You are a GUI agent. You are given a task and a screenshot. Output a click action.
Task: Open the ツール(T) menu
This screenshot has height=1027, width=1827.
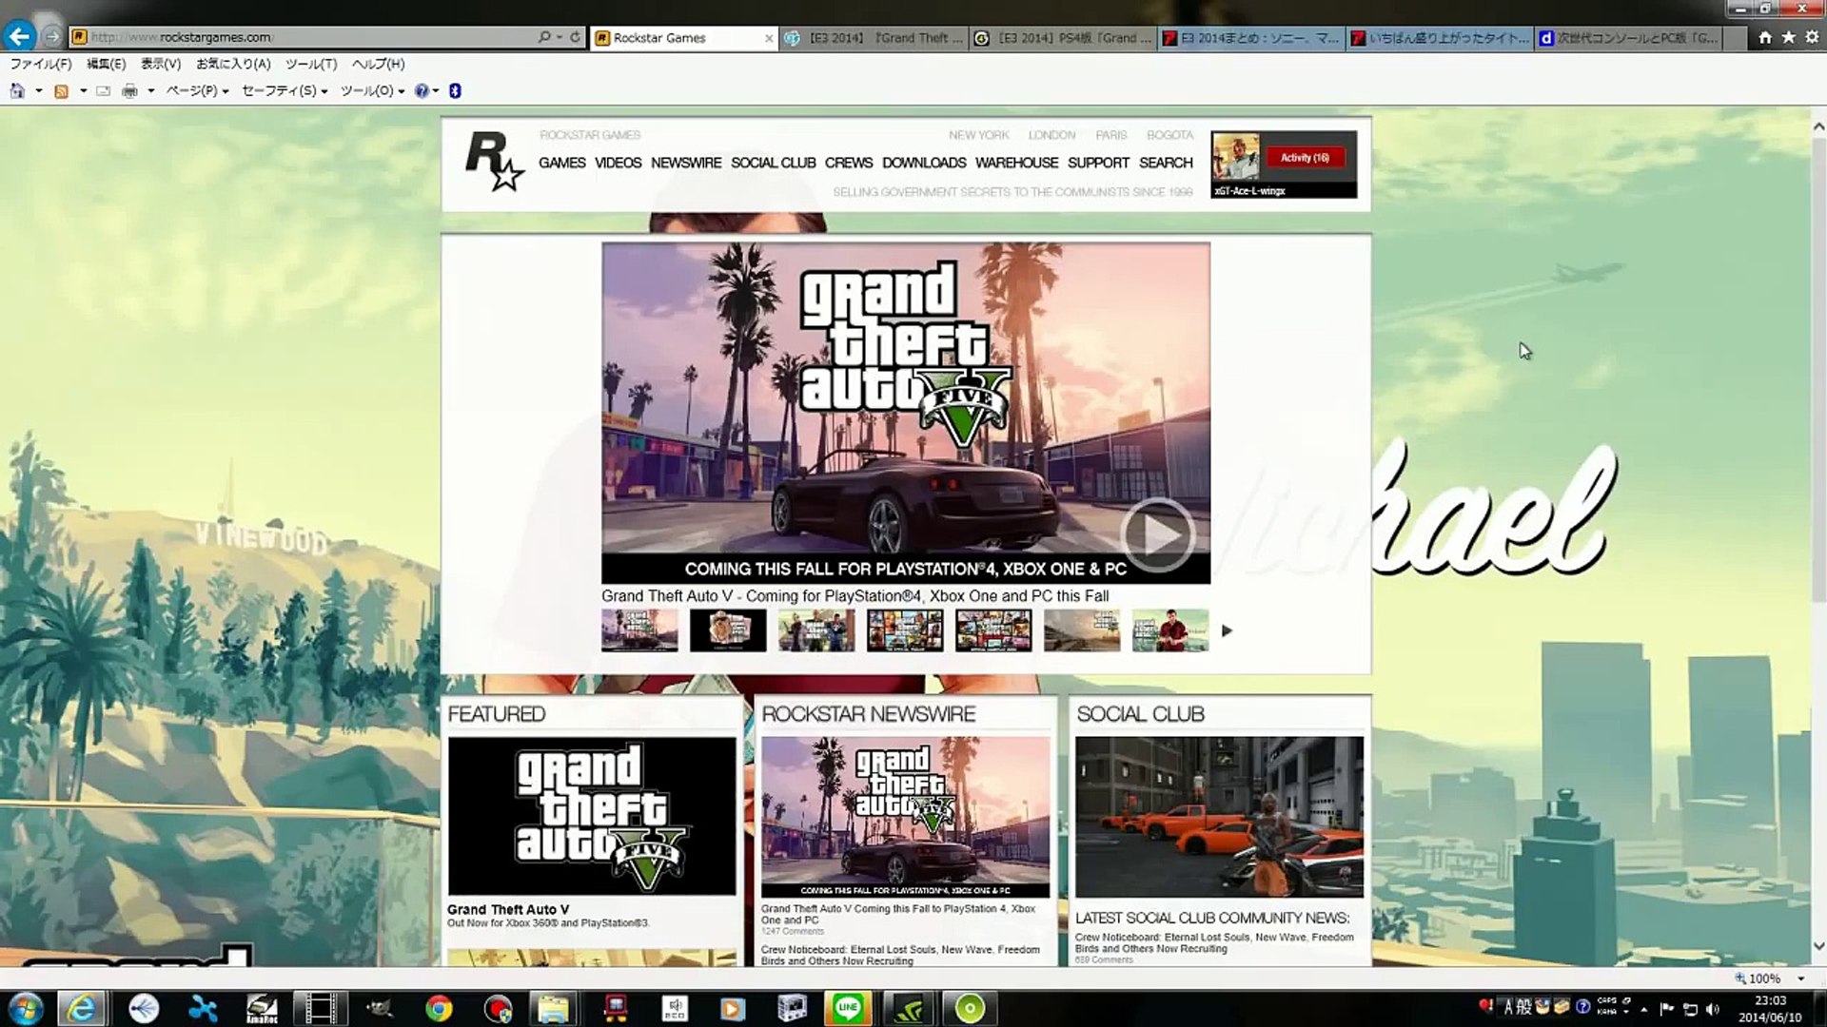(x=311, y=64)
